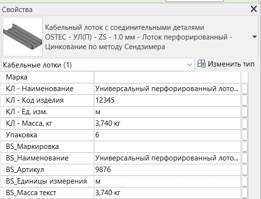This screenshot has width=261, height=199.
Task: Click the Марка value field
Action: [167, 77]
